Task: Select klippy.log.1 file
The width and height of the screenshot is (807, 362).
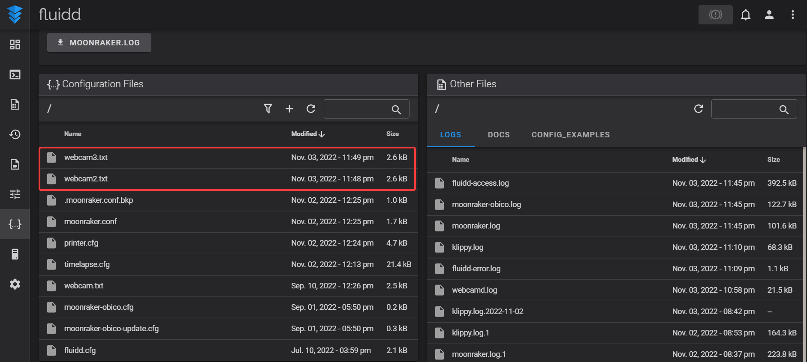Action: 614,333
